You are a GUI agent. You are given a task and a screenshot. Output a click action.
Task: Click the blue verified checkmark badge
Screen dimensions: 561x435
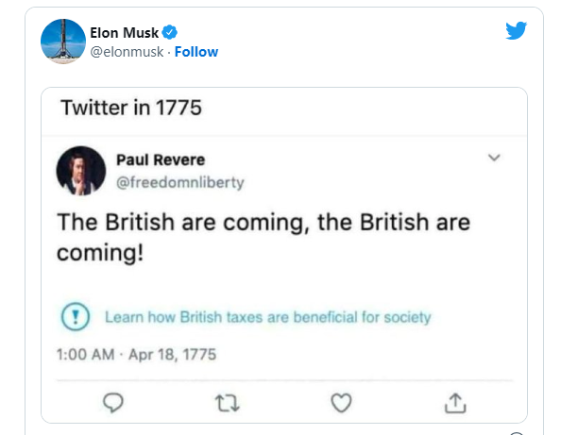pyautogui.click(x=170, y=32)
